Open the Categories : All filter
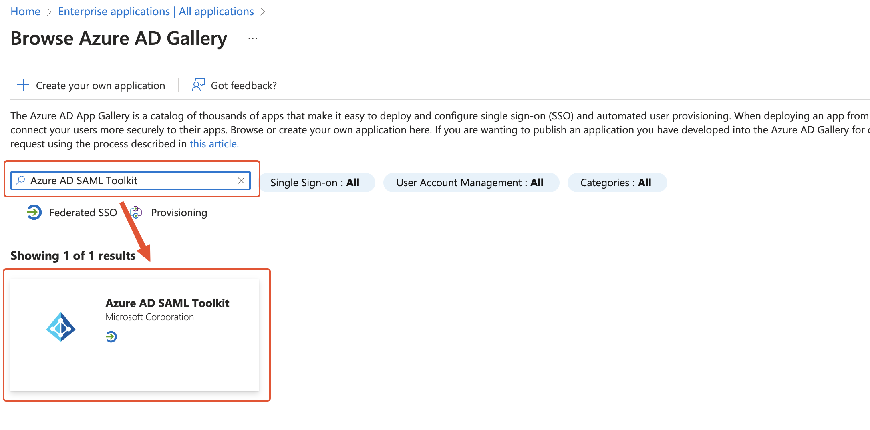870x430 pixels. click(x=616, y=182)
